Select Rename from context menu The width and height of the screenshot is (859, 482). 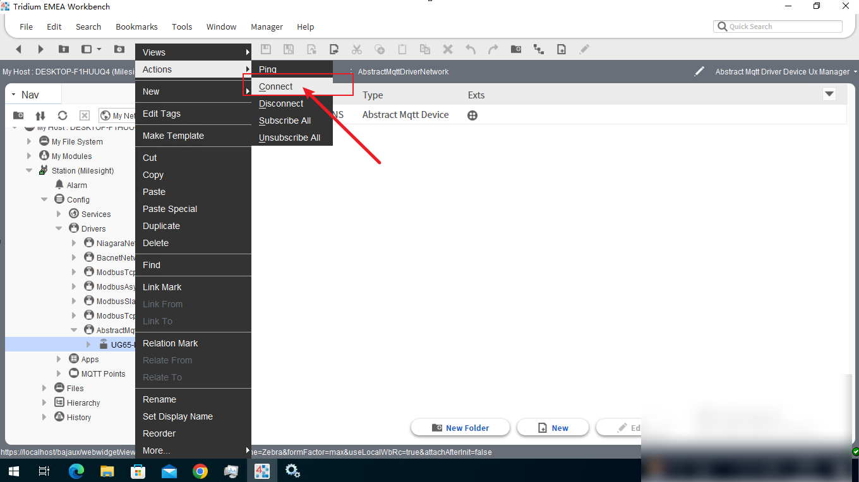click(193, 399)
